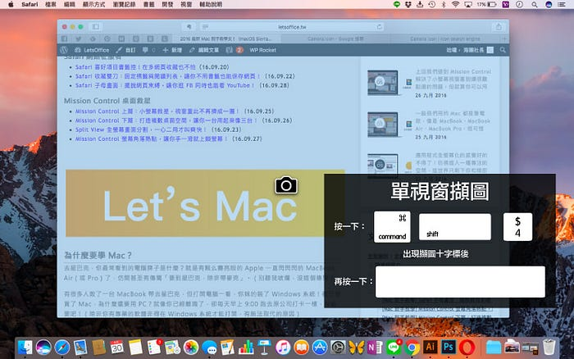Click battery 17% status icon
The width and height of the screenshot is (574, 359).
486,4
